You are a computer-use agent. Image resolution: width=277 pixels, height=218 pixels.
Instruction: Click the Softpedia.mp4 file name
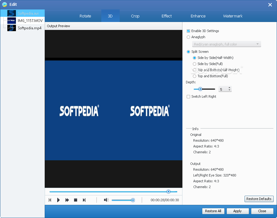click(x=29, y=28)
